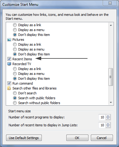The image size is (119, 147).
Task: Click the recent programs number field
Action: [x=102, y=117]
